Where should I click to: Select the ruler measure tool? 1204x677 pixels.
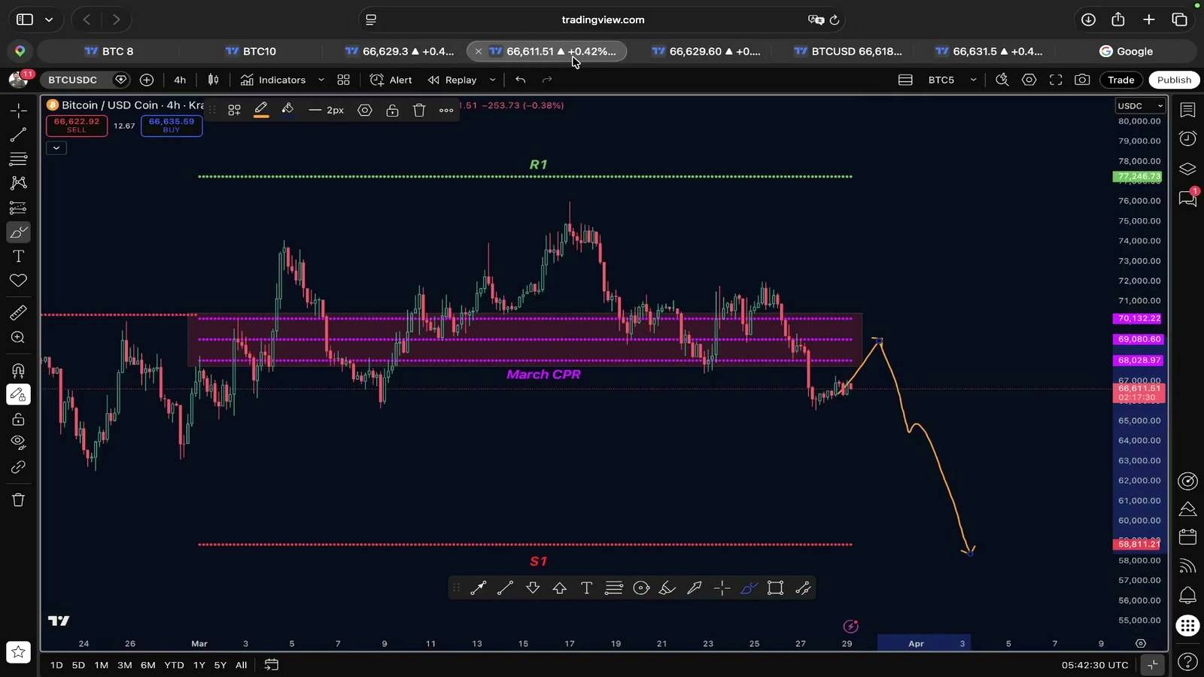pyautogui.click(x=18, y=313)
